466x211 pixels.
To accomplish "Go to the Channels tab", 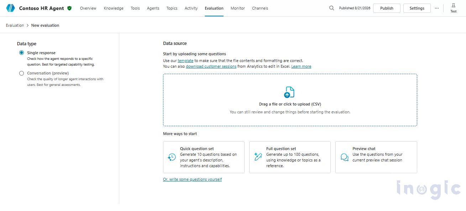I will coord(260,8).
